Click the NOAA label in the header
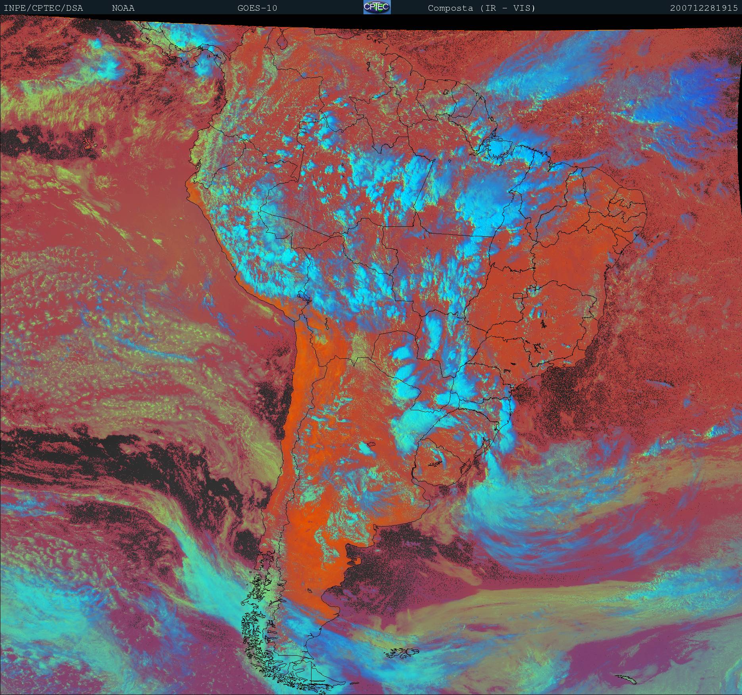This screenshot has width=742, height=695. pos(123,8)
